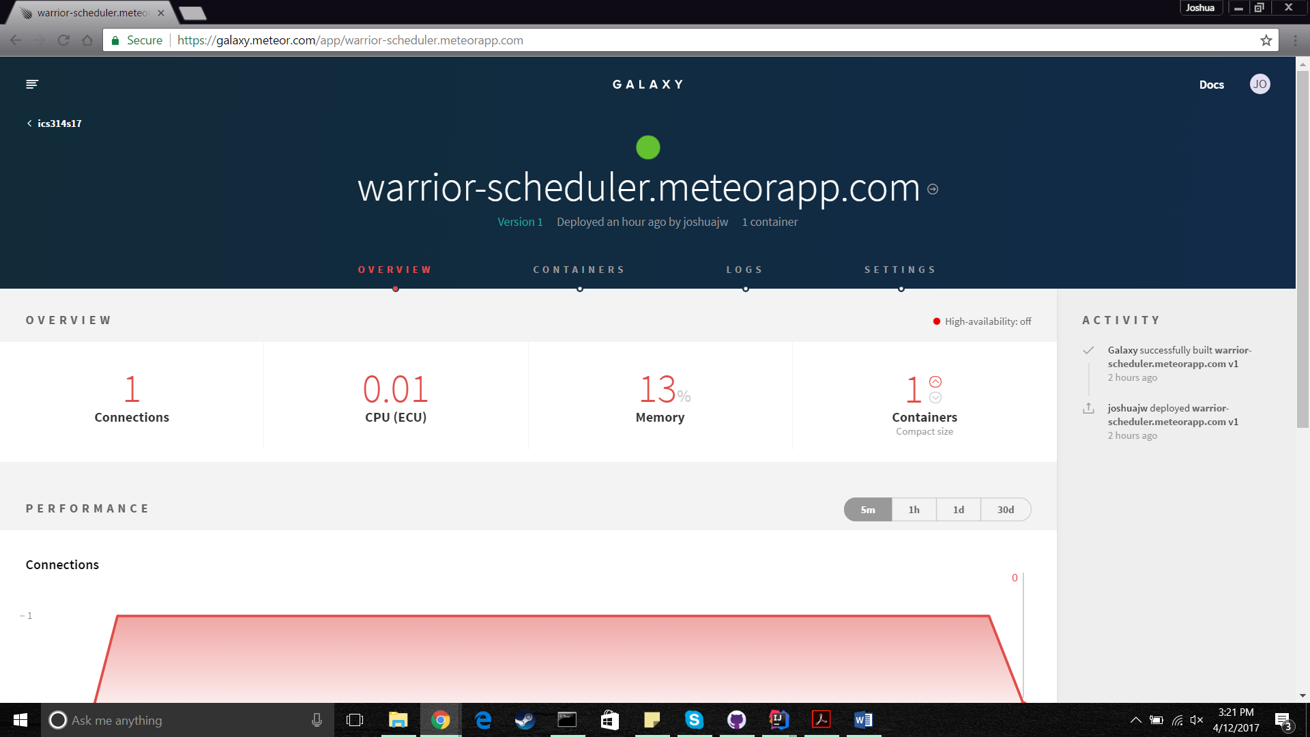
Task: Open Steam from the taskbar
Action: [x=525, y=720]
